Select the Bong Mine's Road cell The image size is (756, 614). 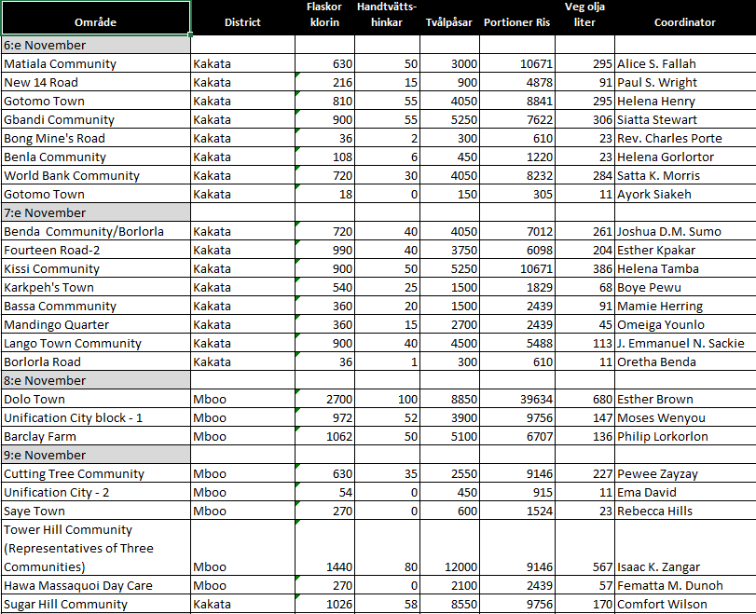(95, 138)
